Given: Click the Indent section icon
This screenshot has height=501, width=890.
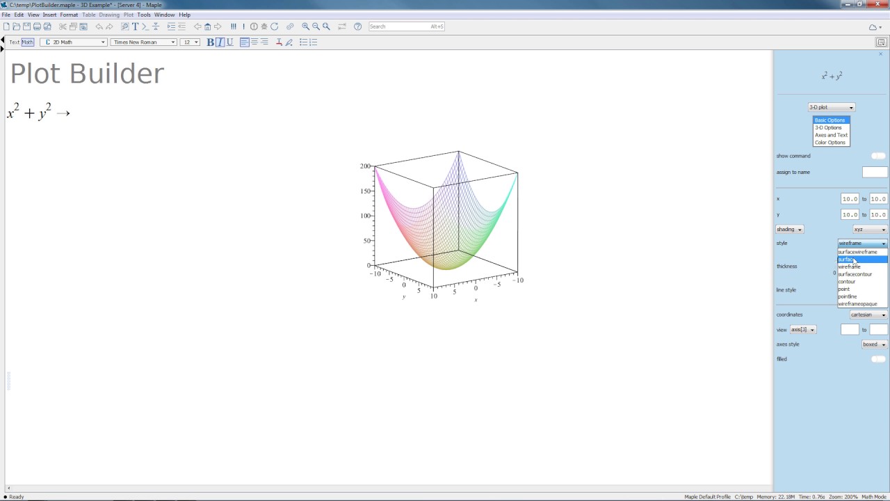Looking at the screenshot, I should point(171,26).
